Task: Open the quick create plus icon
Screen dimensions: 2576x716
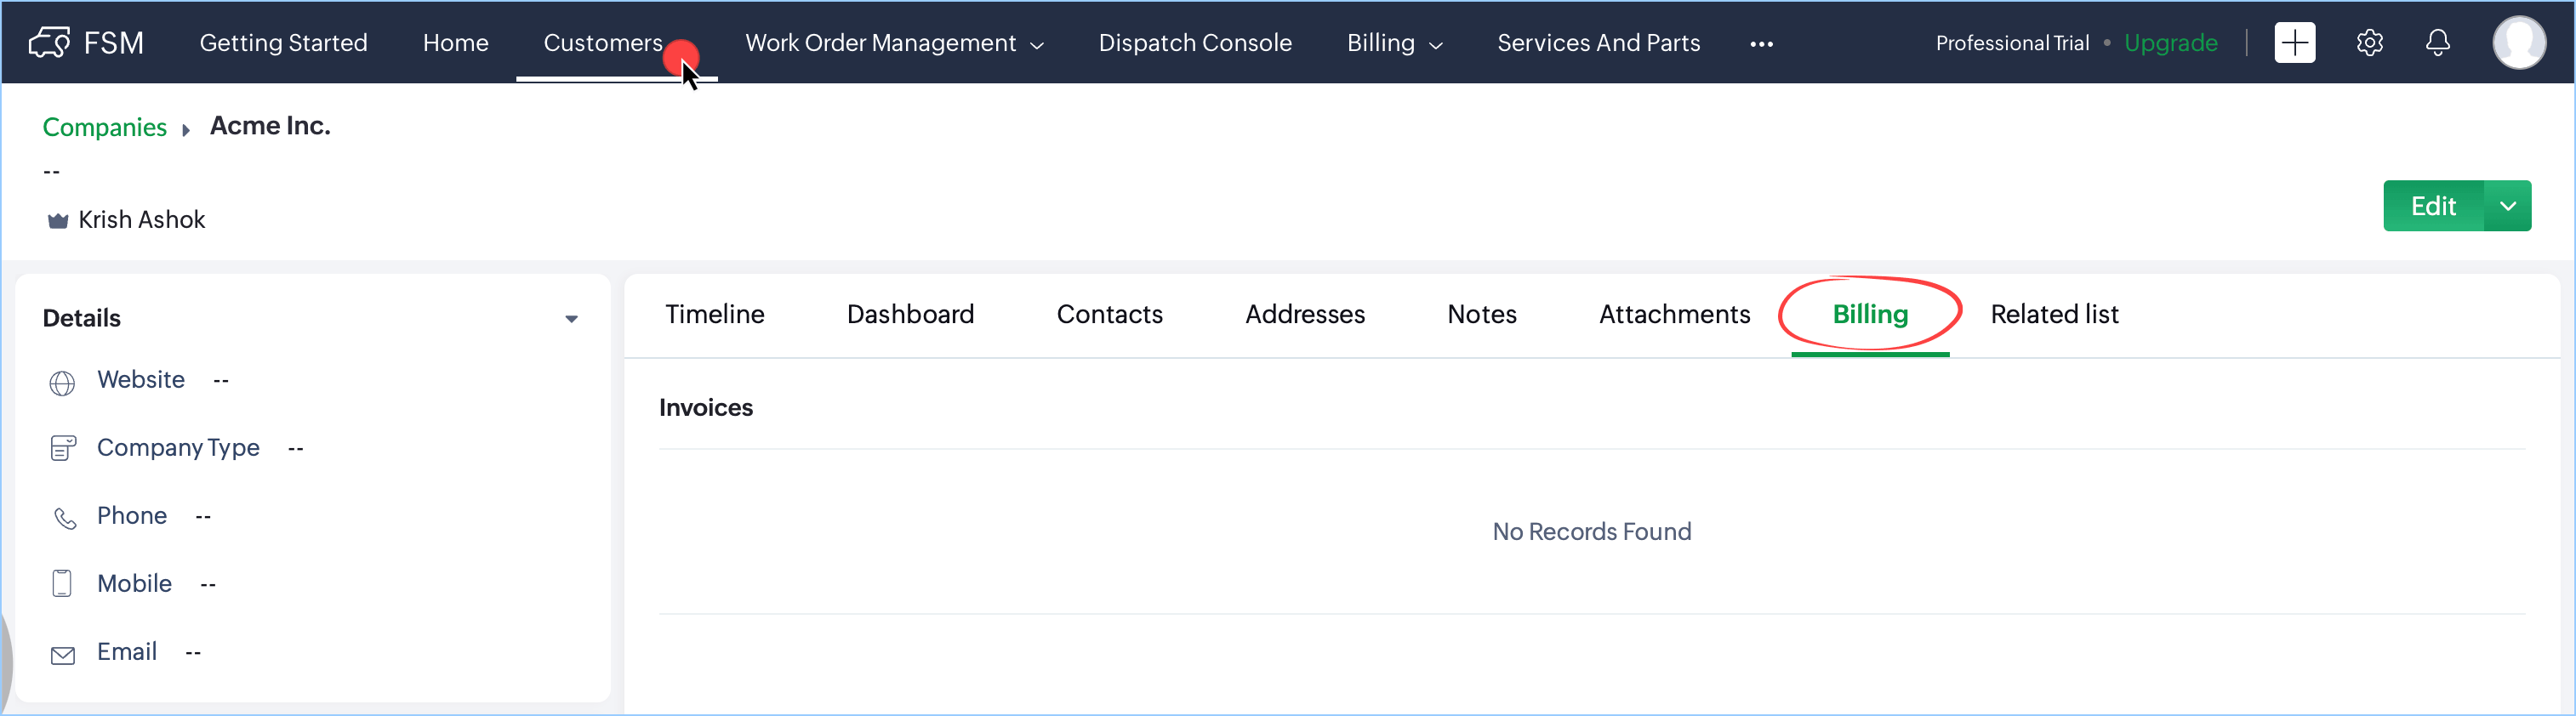Action: tap(2294, 43)
